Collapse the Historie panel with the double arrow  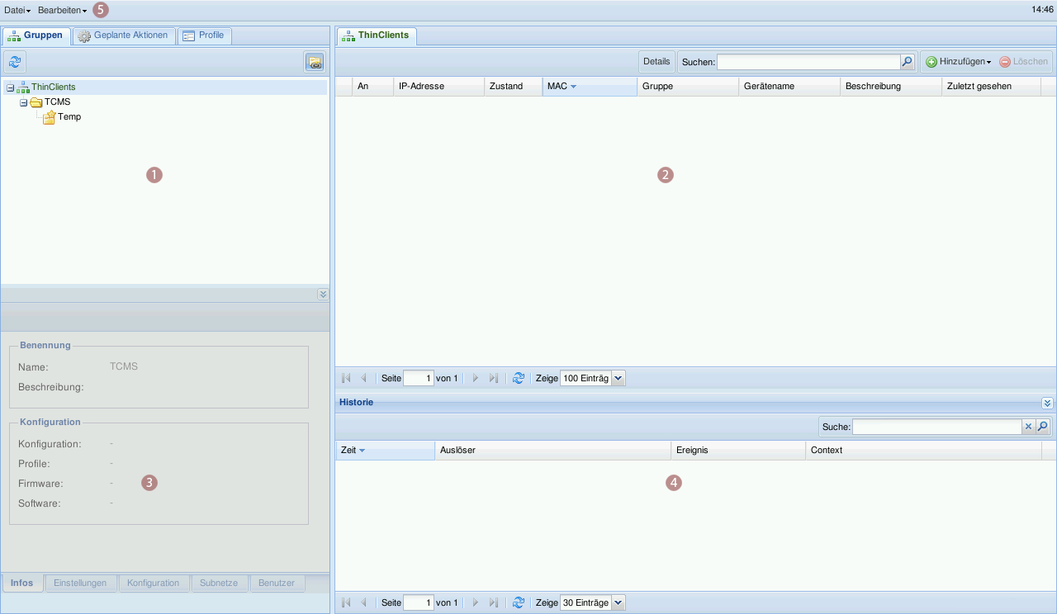pyautogui.click(x=1047, y=403)
